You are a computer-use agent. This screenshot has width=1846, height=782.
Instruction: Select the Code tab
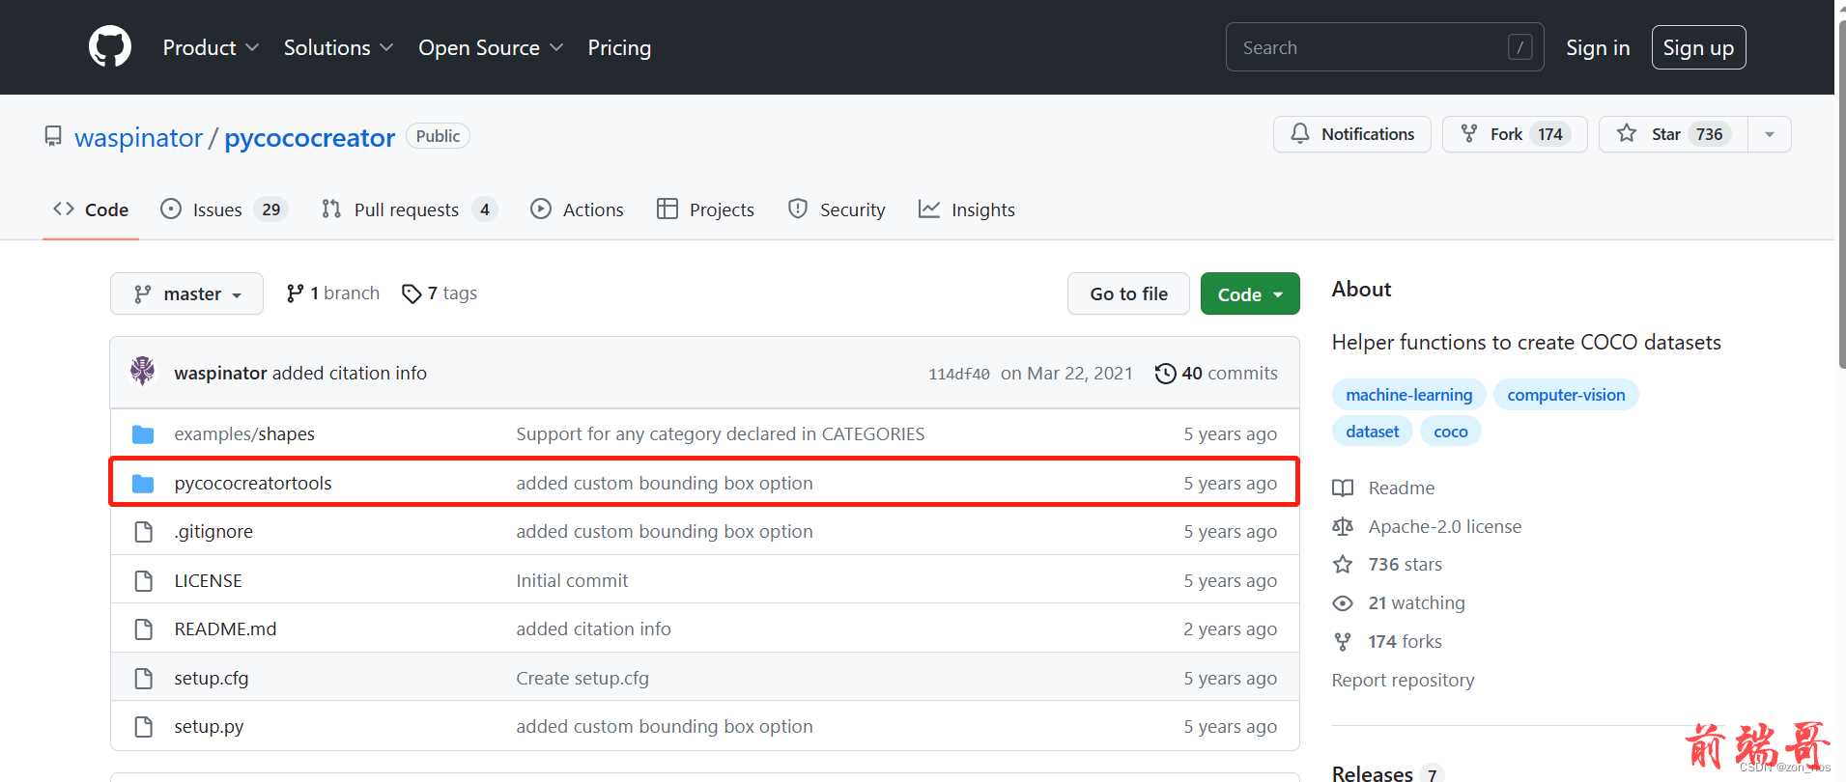(91, 209)
